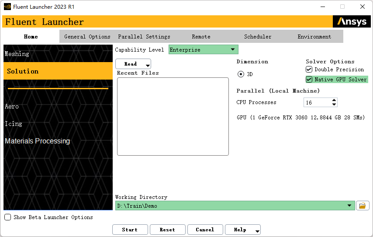The image size is (373, 237).
Task: Disable the Native GPU Solver checkbox
Action: point(309,80)
